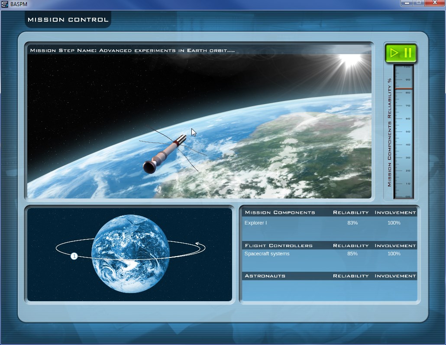Minimize the BASPM window
This screenshot has width=446, height=345.
[x=407, y=3]
